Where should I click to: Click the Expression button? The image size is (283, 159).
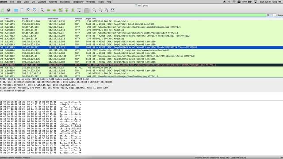(280, 15)
